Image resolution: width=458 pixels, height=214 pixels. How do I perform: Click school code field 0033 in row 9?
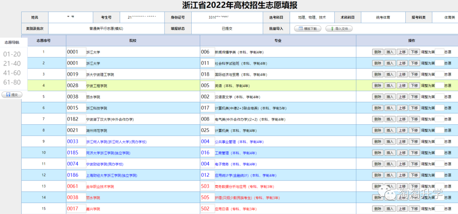76,142
